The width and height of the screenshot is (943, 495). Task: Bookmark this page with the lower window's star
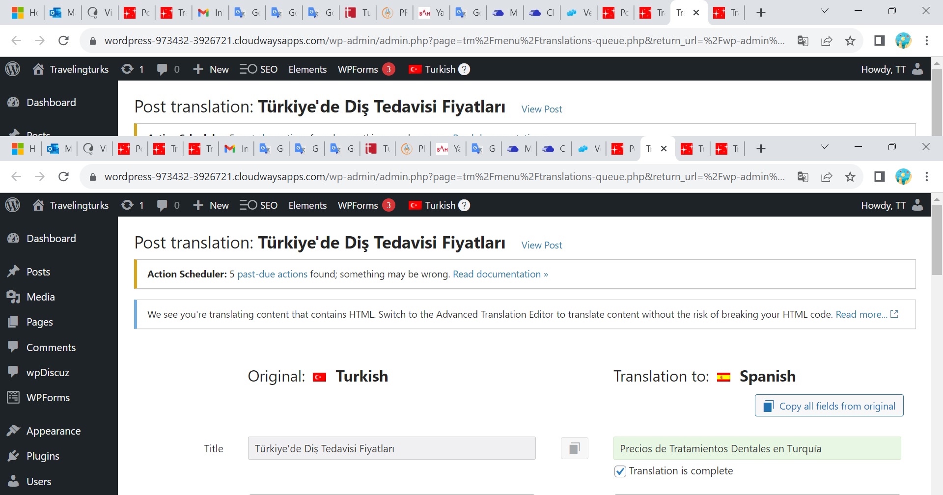(850, 177)
